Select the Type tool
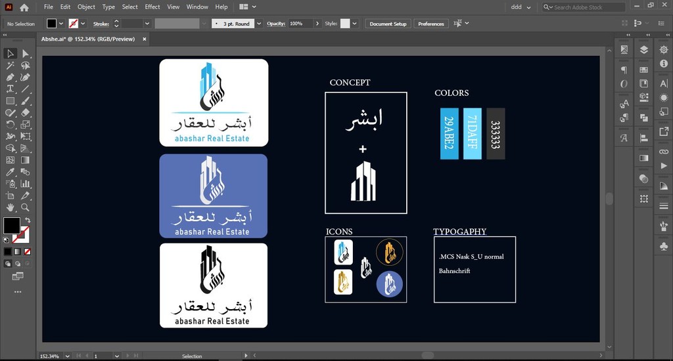673x361 pixels. (11, 89)
